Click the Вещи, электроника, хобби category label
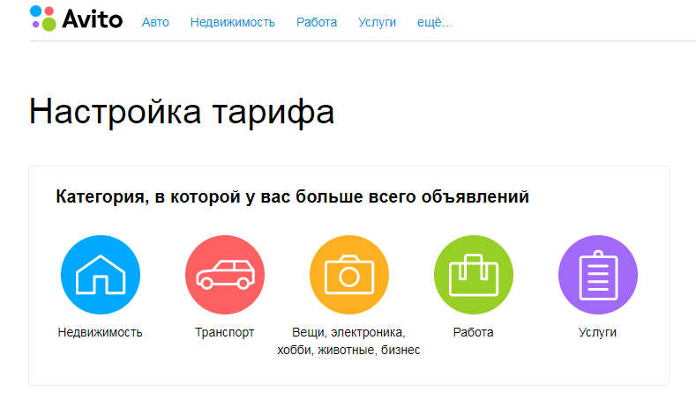Screen dimensions: 696x414 (348, 341)
